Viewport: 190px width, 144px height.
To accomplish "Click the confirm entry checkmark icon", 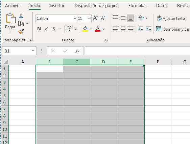I will (x=65, y=51).
